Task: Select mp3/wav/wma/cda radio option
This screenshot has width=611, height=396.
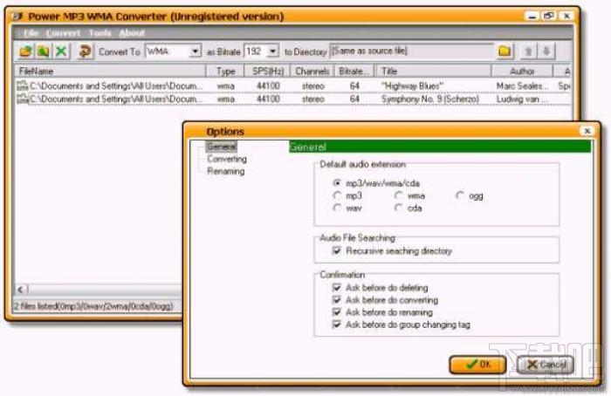Action: (x=337, y=183)
